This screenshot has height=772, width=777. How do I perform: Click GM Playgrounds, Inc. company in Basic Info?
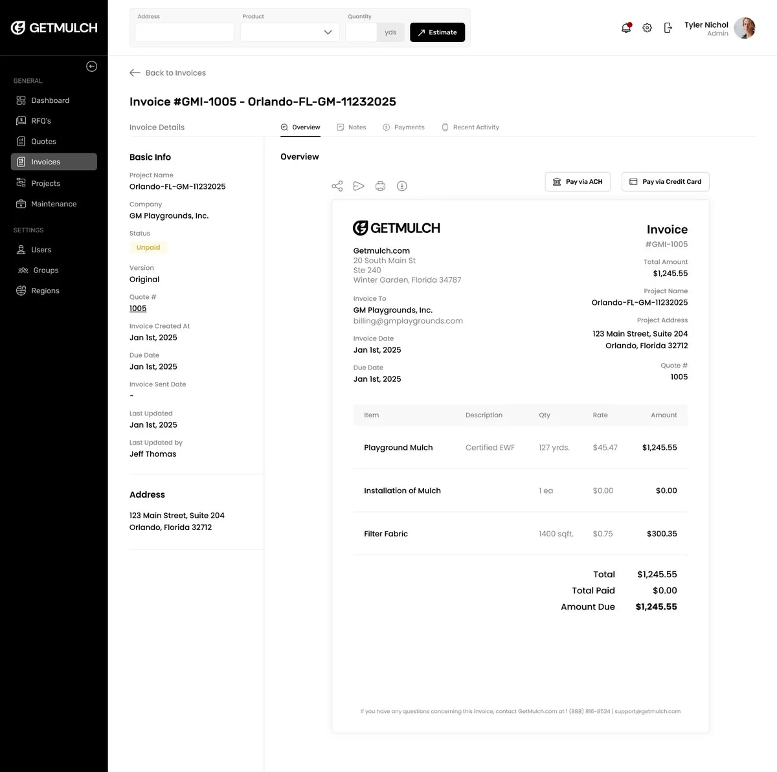[169, 216]
